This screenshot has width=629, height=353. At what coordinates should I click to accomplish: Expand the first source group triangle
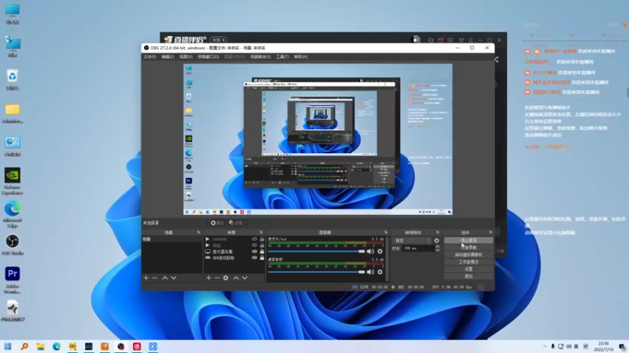point(208,239)
